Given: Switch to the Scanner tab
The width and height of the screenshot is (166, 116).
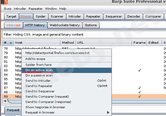Looking at the screenshot, I should [x=57, y=17].
